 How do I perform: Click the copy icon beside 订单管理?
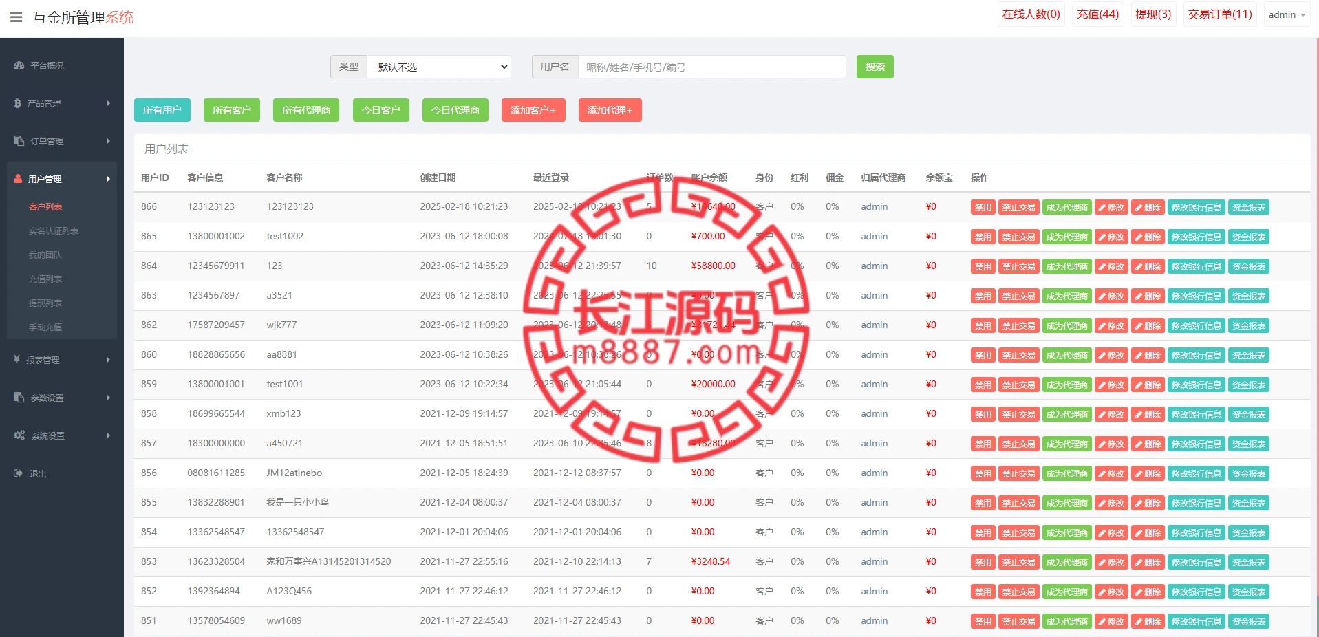(x=19, y=141)
